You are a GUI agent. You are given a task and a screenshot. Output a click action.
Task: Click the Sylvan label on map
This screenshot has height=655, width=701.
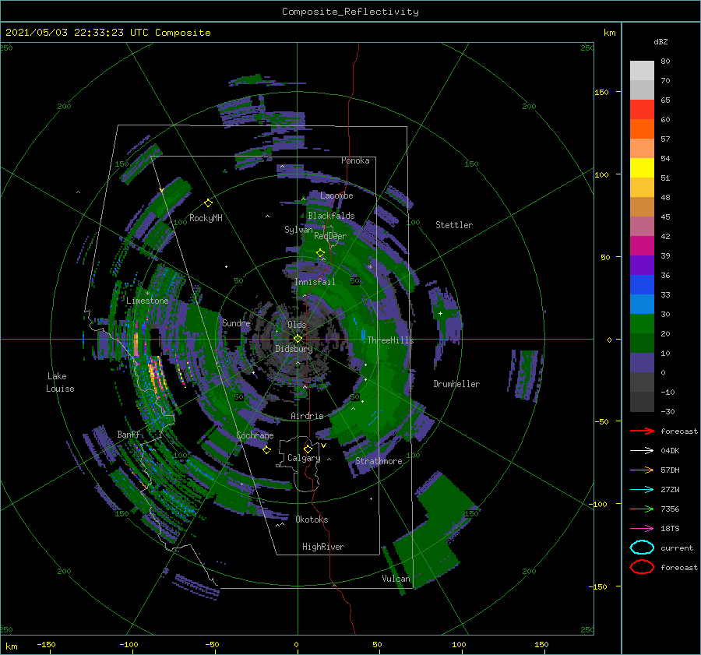[298, 230]
